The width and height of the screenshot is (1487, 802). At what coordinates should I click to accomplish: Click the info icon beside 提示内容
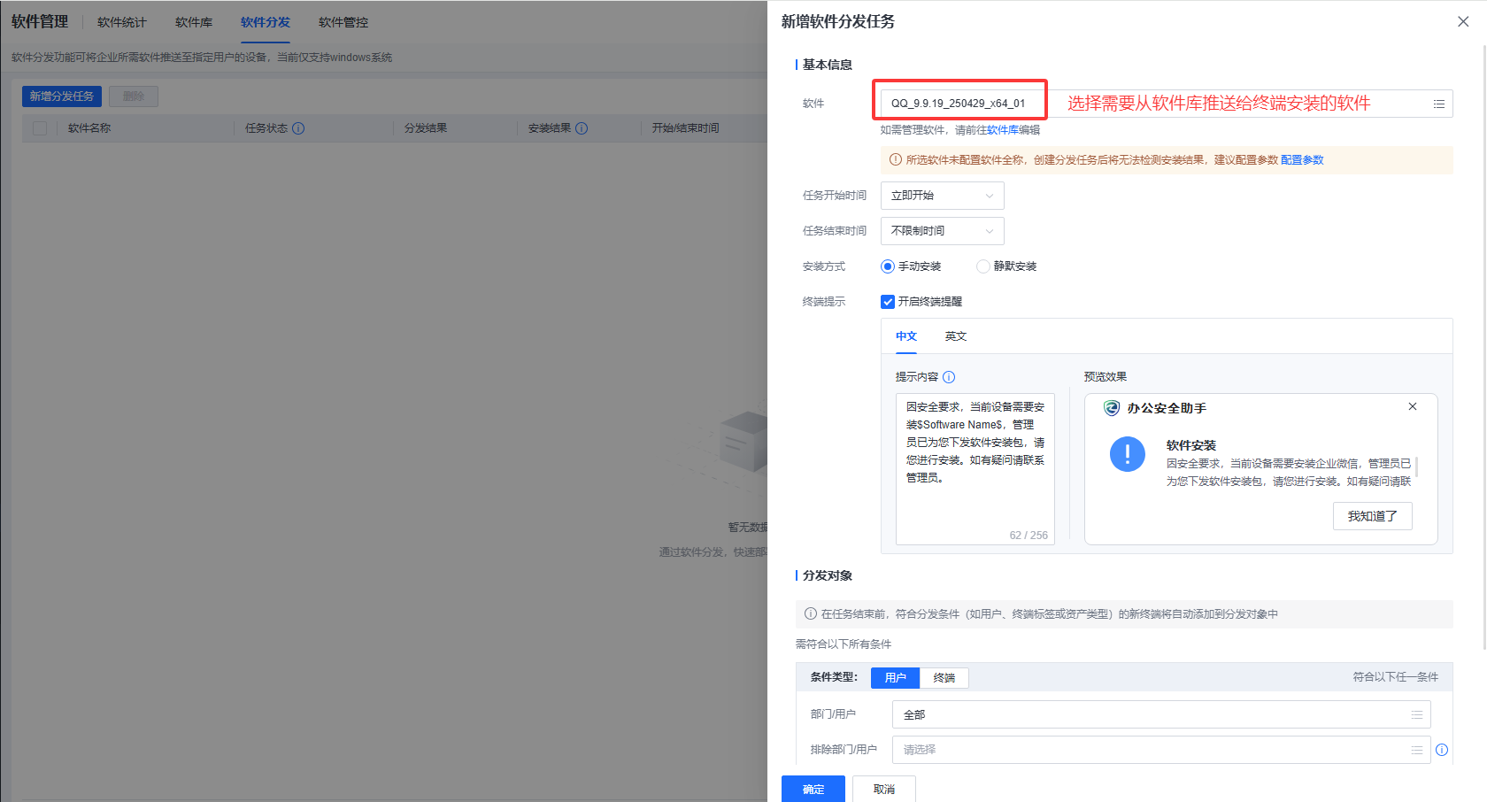pyautogui.click(x=949, y=377)
